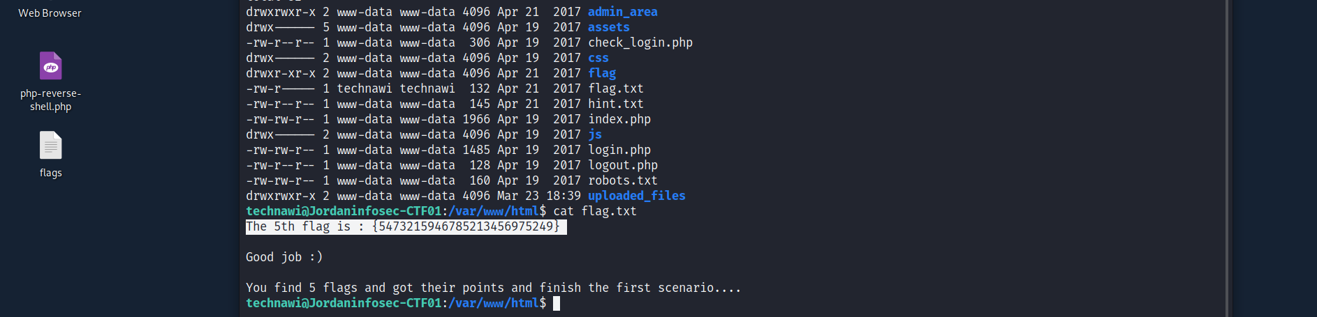Click the blue flag directory name
The image size is (1317, 317).
click(x=601, y=73)
